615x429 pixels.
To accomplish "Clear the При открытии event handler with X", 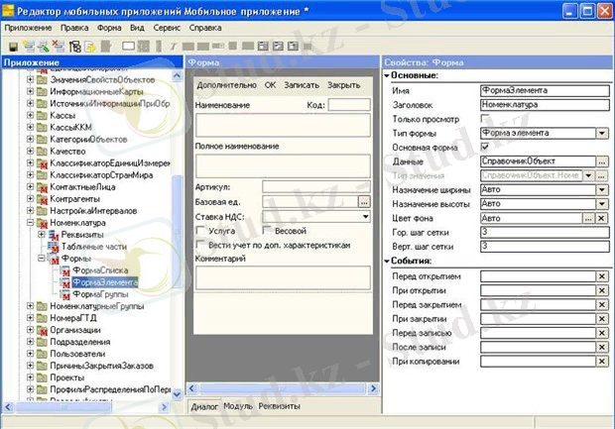I will [601, 290].
